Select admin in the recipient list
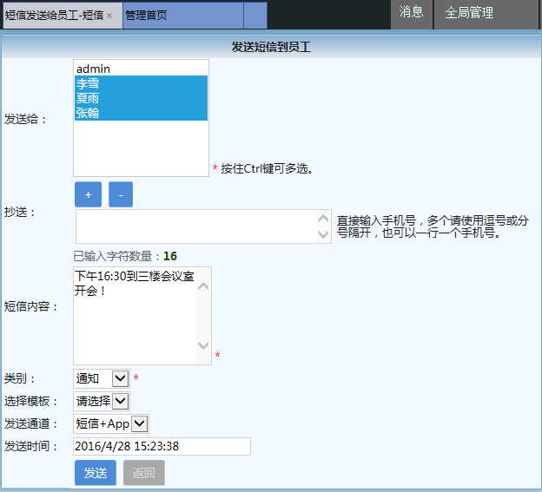This screenshot has height=492, width=542. (93, 69)
